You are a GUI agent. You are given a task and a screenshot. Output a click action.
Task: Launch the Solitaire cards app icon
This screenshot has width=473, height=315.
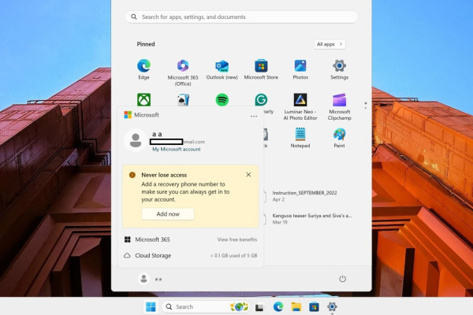click(x=183, y=100)
